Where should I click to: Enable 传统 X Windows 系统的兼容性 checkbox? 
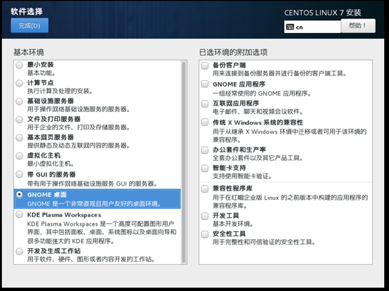[x=204, y=122]
